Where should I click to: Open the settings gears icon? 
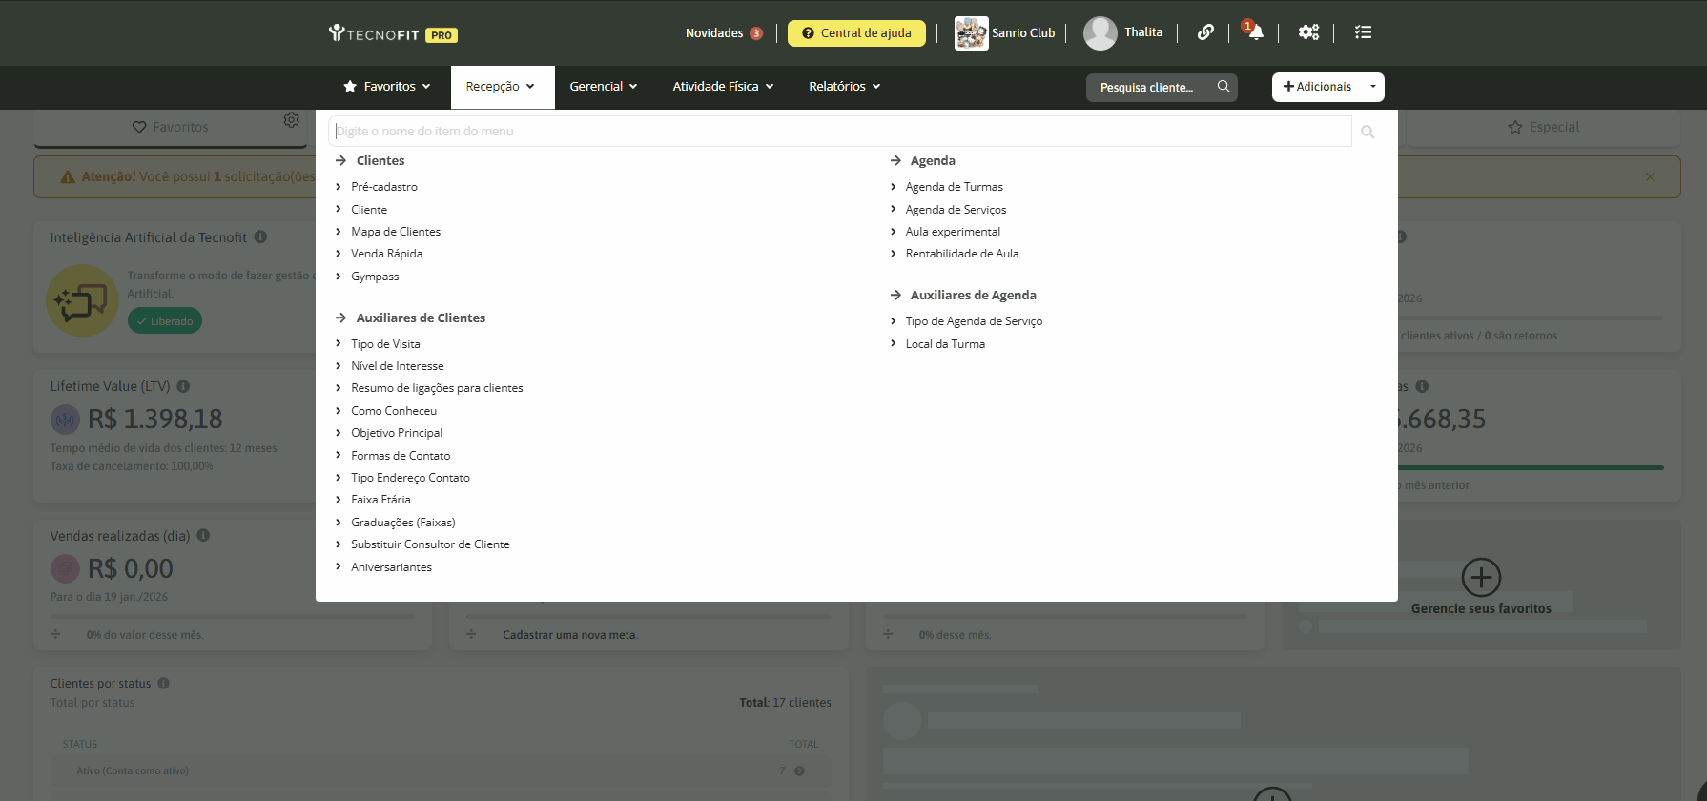(1308, 32)
